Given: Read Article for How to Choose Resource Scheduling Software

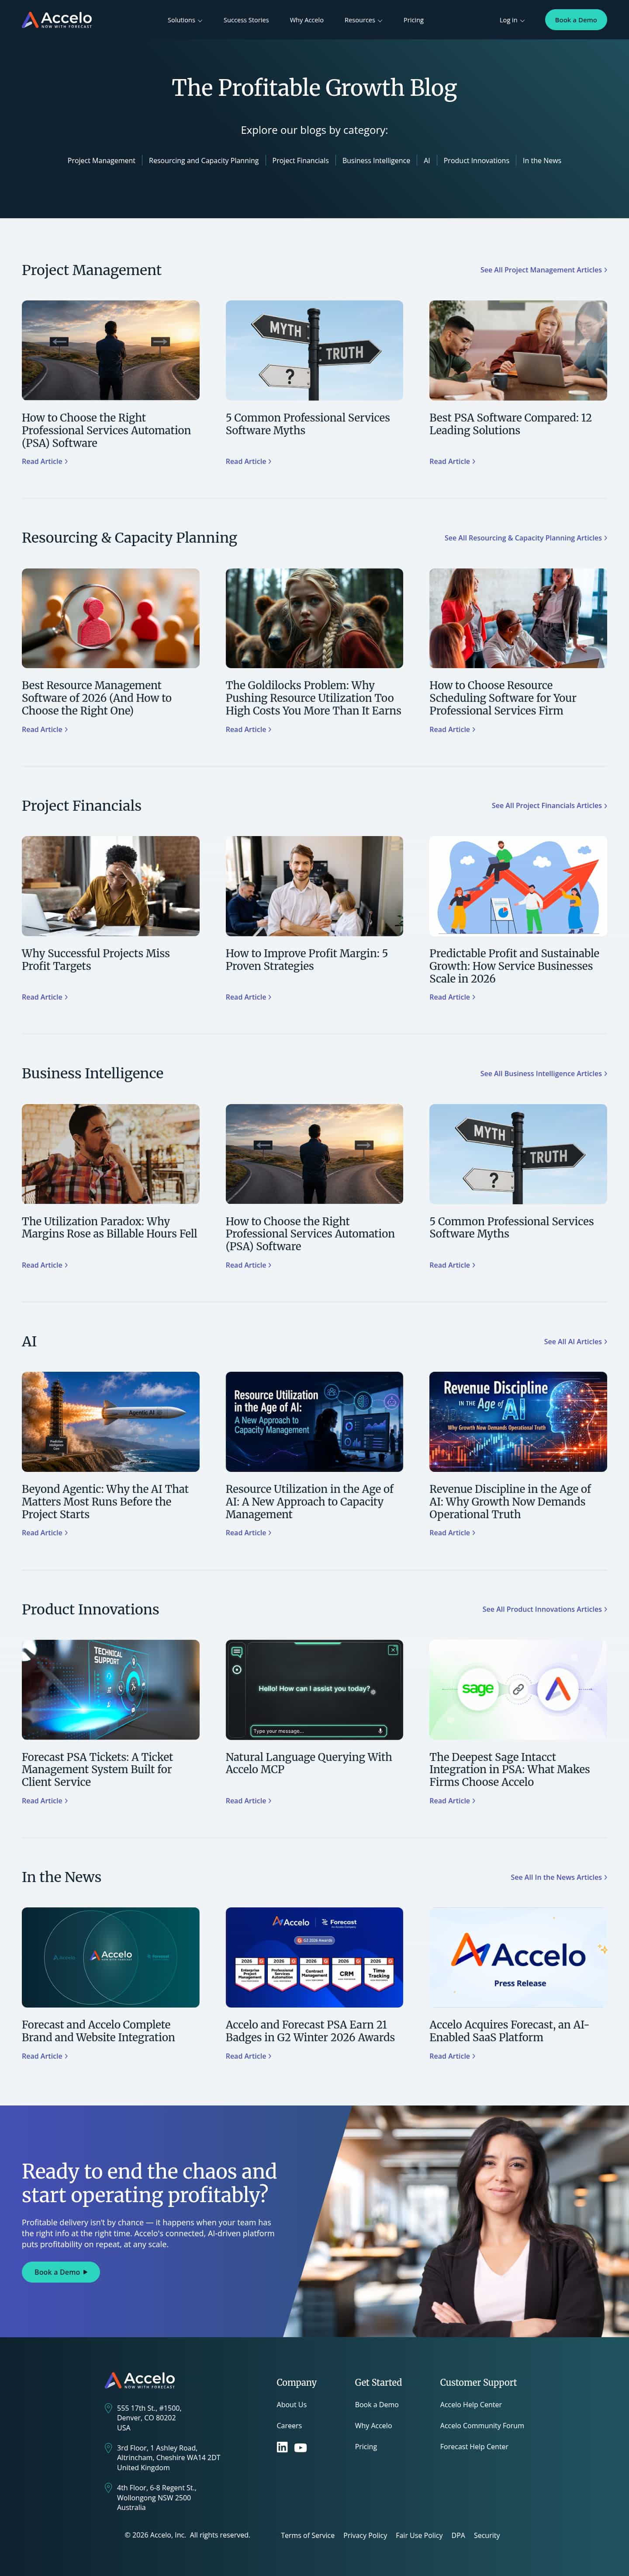Looking at the screenshot, I should 452,729.
